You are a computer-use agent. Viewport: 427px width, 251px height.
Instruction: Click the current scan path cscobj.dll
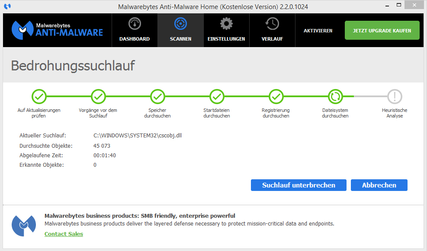[x=138, y=135]
